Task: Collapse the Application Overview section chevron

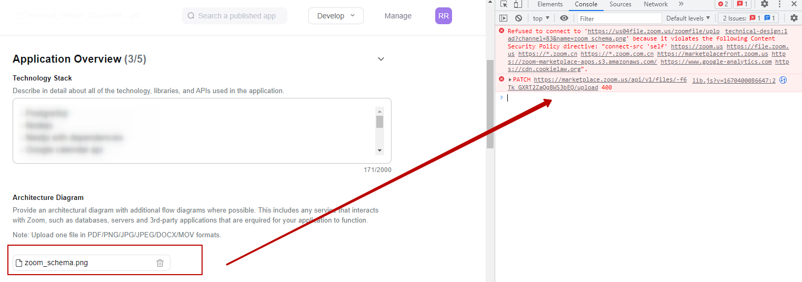Action: pyautogui.click(x=381, y=59)
